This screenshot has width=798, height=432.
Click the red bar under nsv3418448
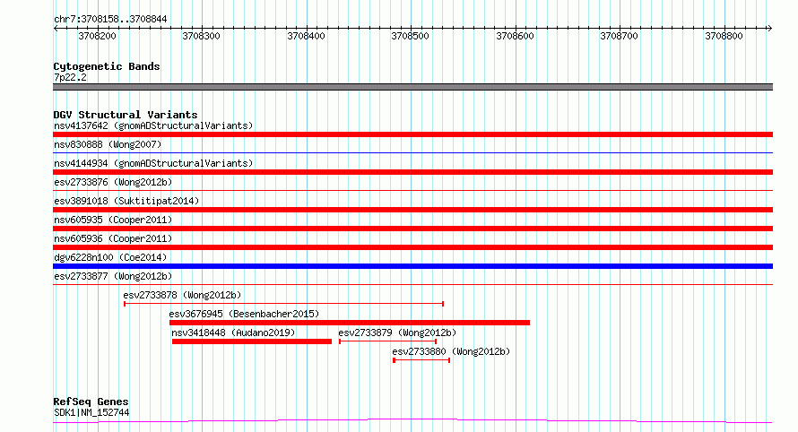click(252, 341)
